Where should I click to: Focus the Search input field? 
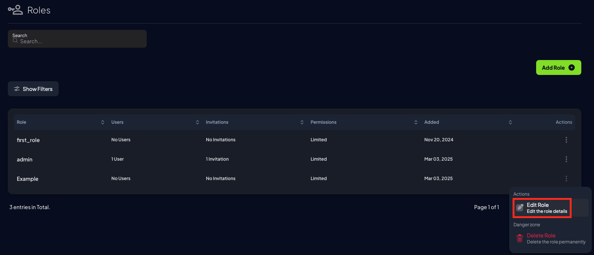77,39
